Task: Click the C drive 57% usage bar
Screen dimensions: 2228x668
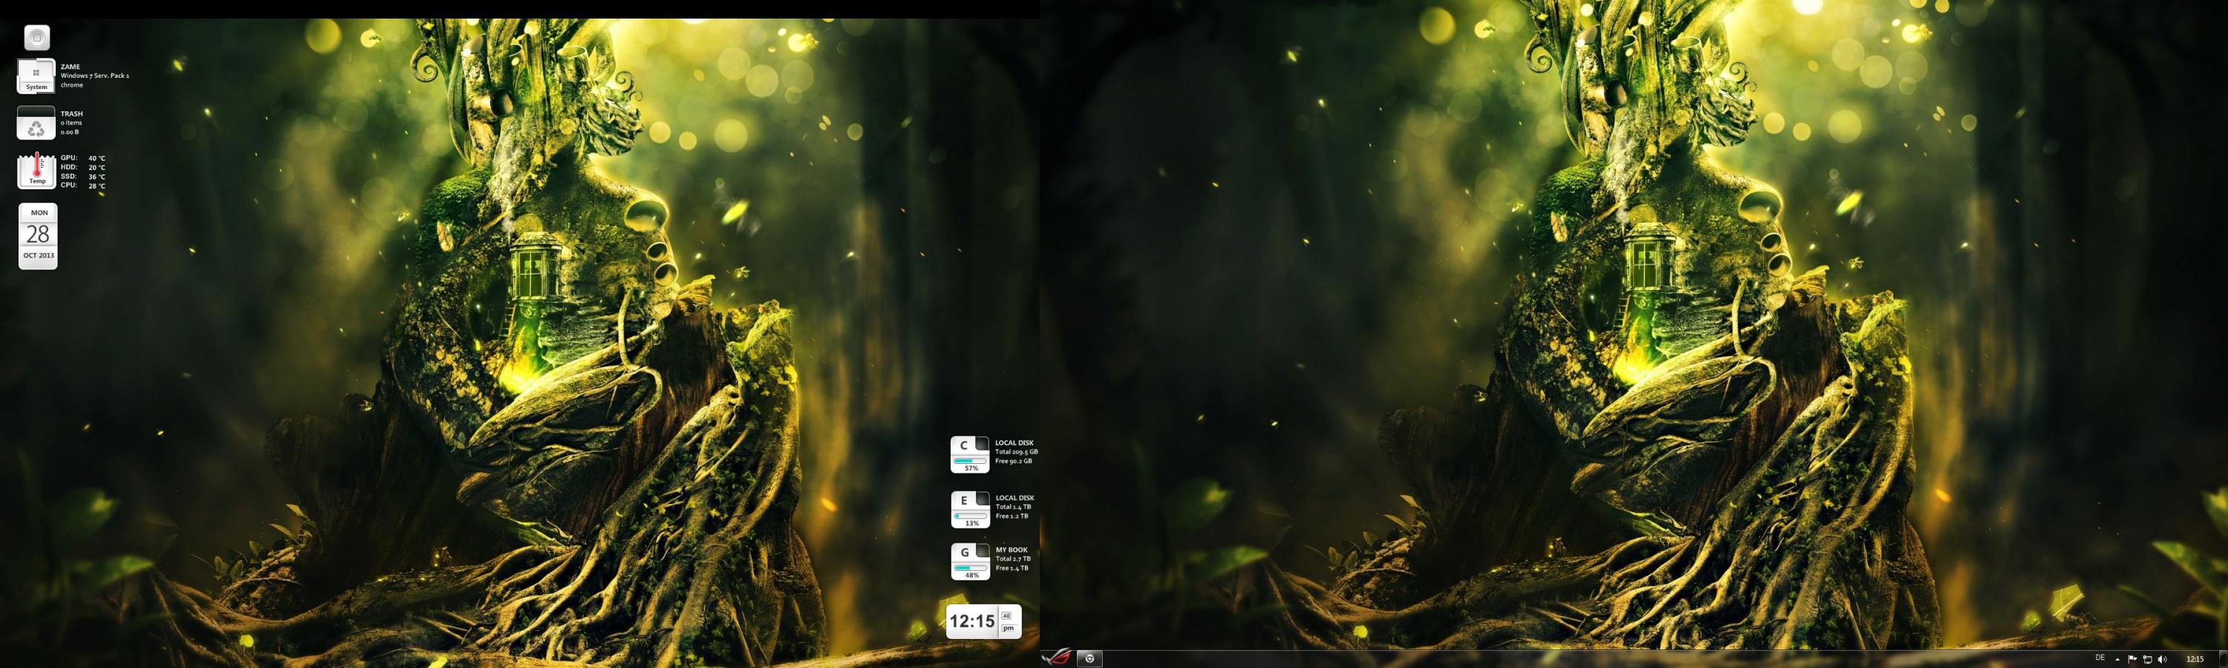Action: pos(971,462)
